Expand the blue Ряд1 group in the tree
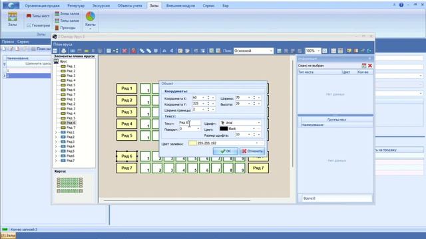 pos(56,132)
